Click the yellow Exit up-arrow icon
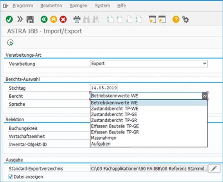Viewport: 223px width, 182px height. tap(54, 19)
